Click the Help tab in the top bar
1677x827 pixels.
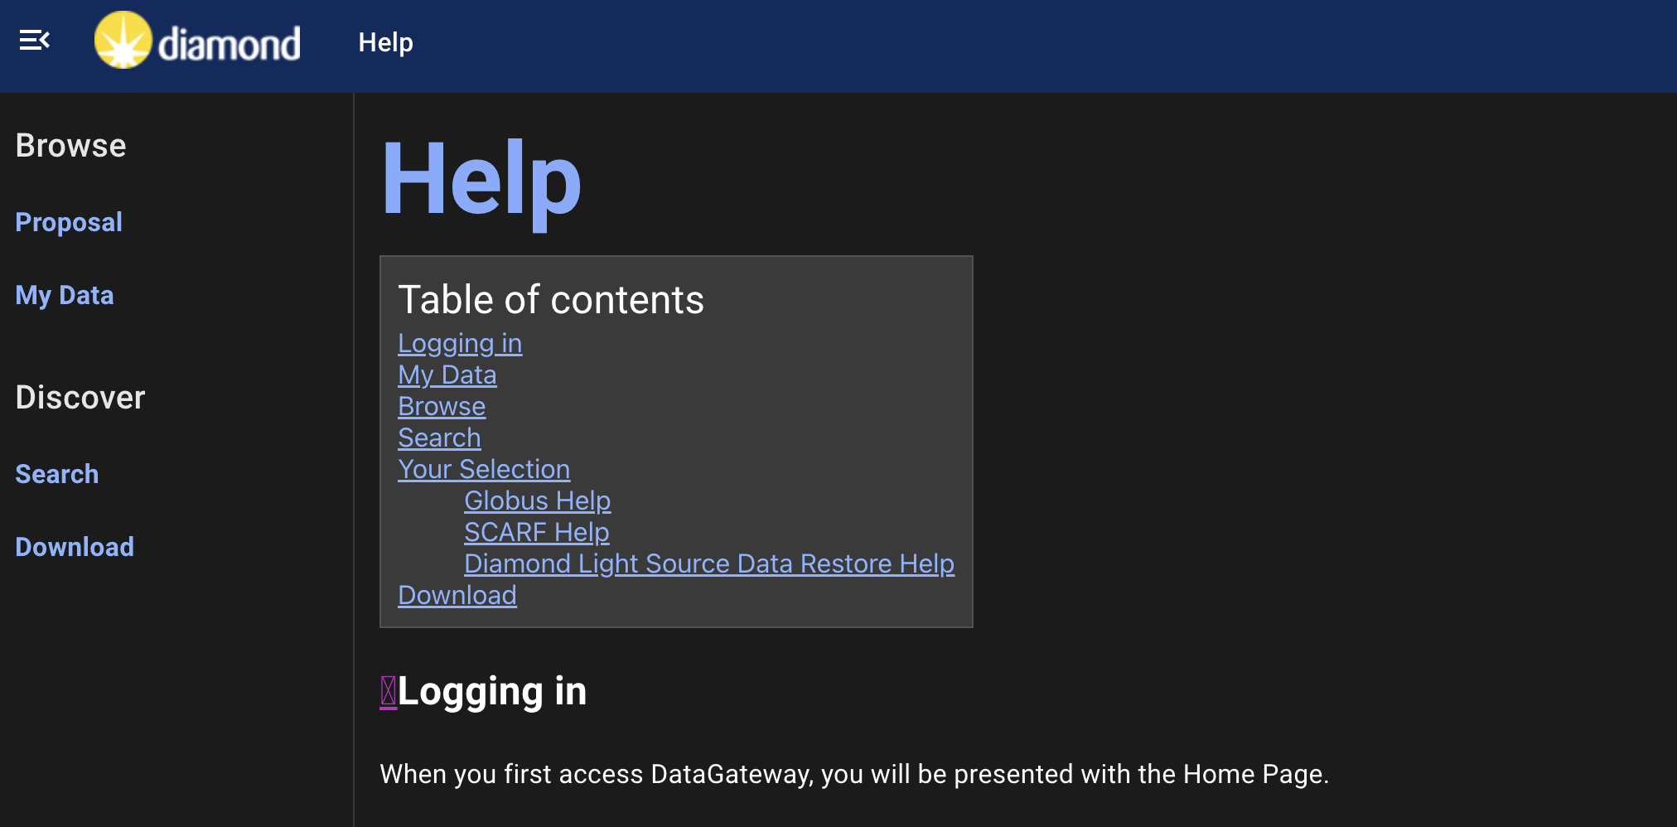click(x=384, y=42)
